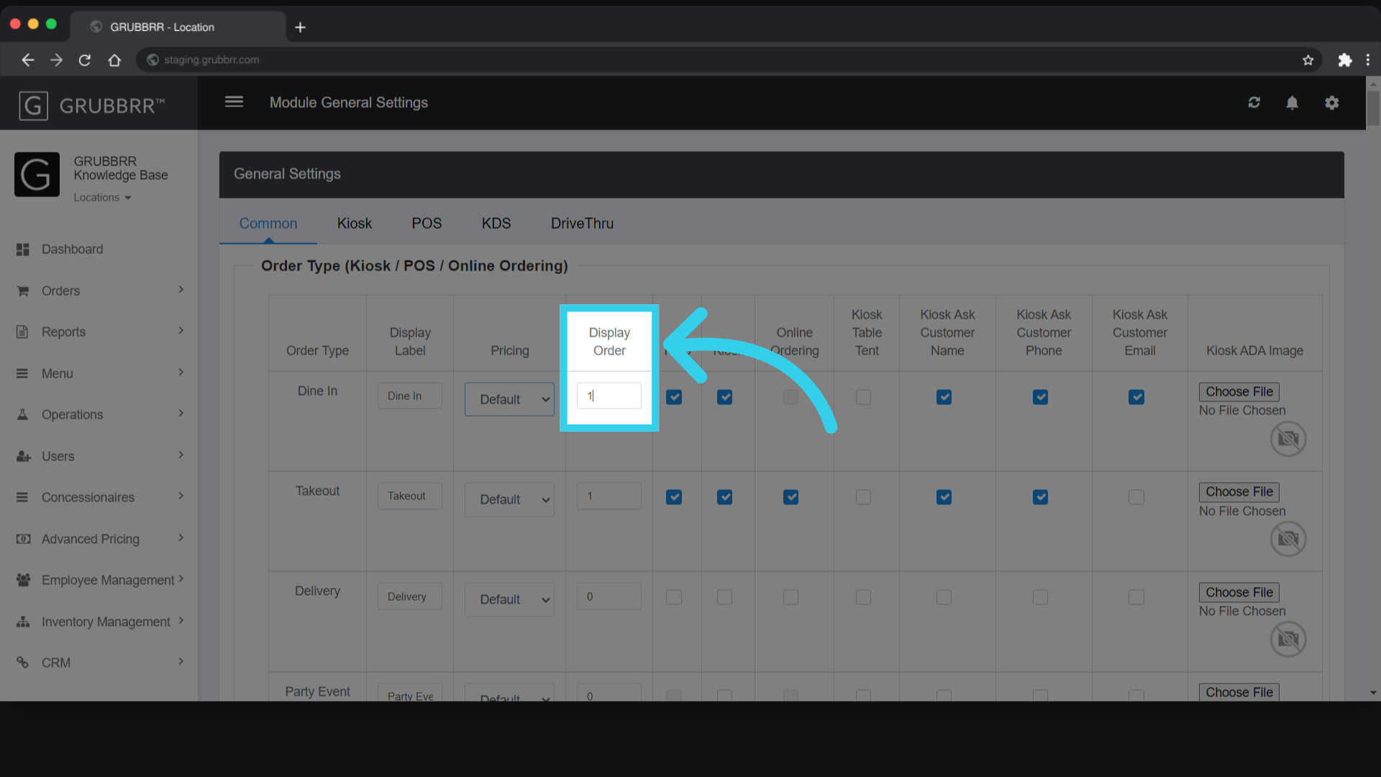This screenshot has width=1381, height=777.
Task: Edit the Takeout display order field
Action: [609, 496]
